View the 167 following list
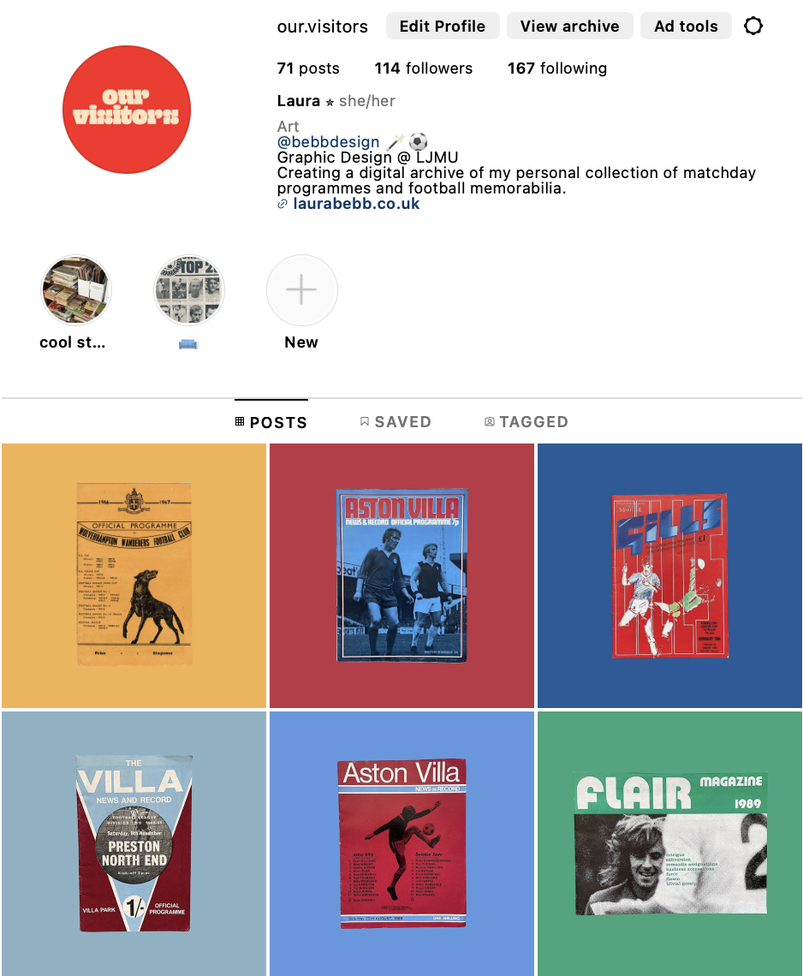Viewport: 803px width, 976px height. coord(557,68)
